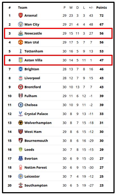
Task: Click the Brighton club crest
Action: (21, 69)
